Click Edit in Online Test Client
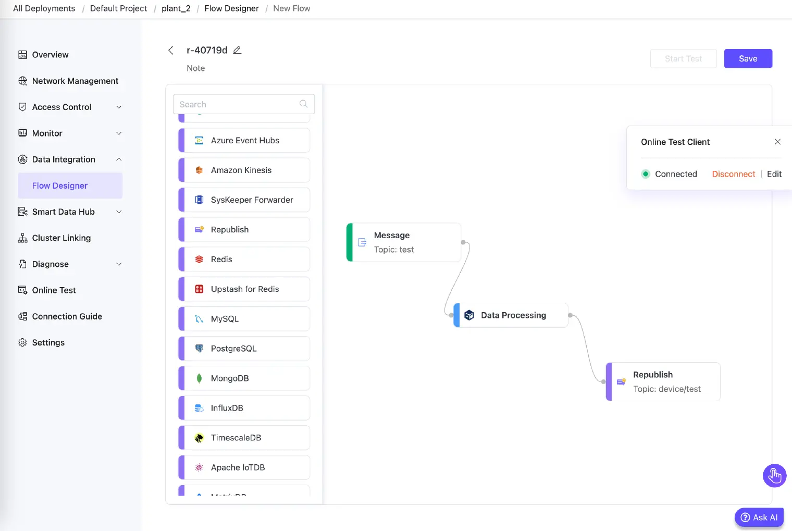792x531 pixels. [774, 174]
